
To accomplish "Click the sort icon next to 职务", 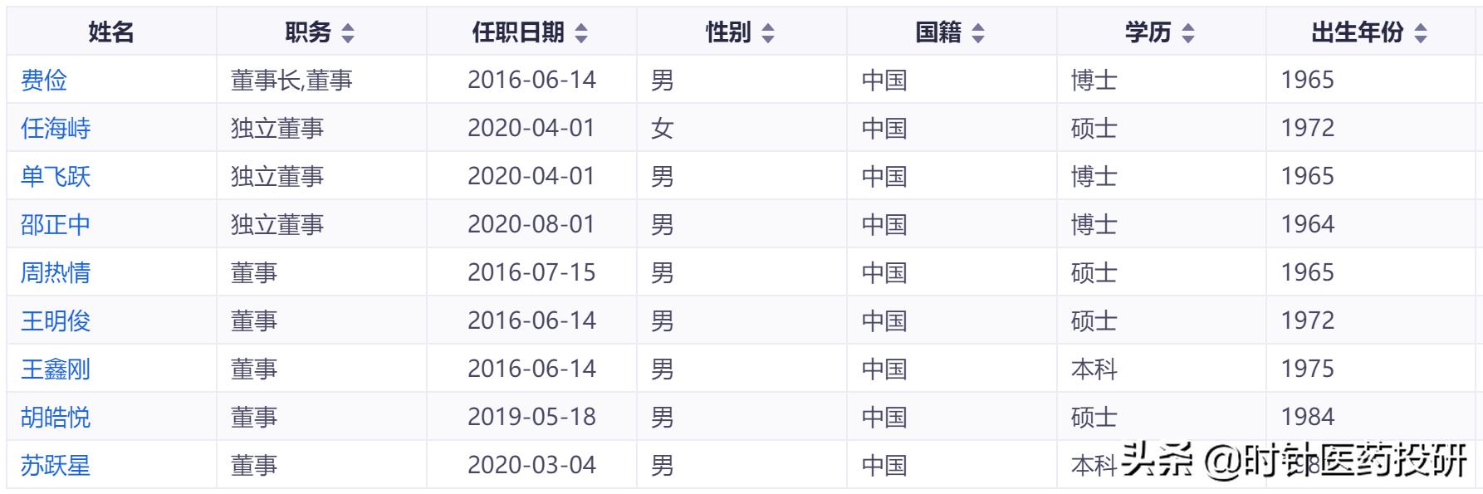I will (x=348, y=33).
